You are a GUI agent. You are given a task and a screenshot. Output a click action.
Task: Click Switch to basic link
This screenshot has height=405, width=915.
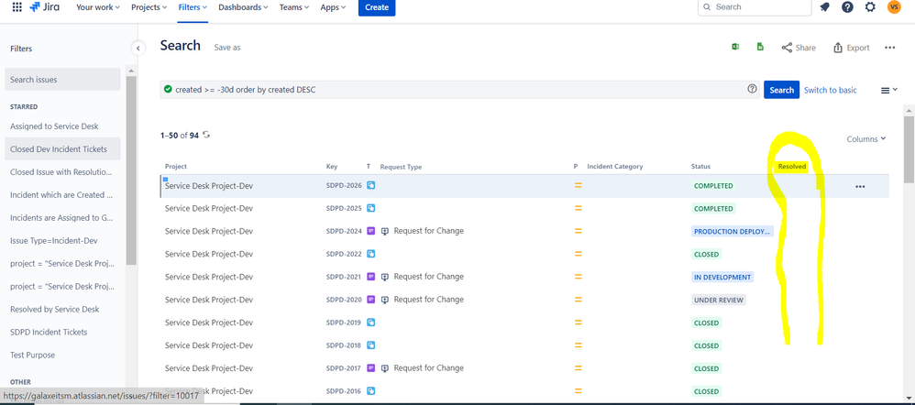pyautogui.click(x=831, y=90)
